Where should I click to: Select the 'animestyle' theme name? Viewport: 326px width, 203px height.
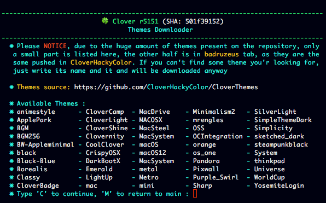click(36, 112)
